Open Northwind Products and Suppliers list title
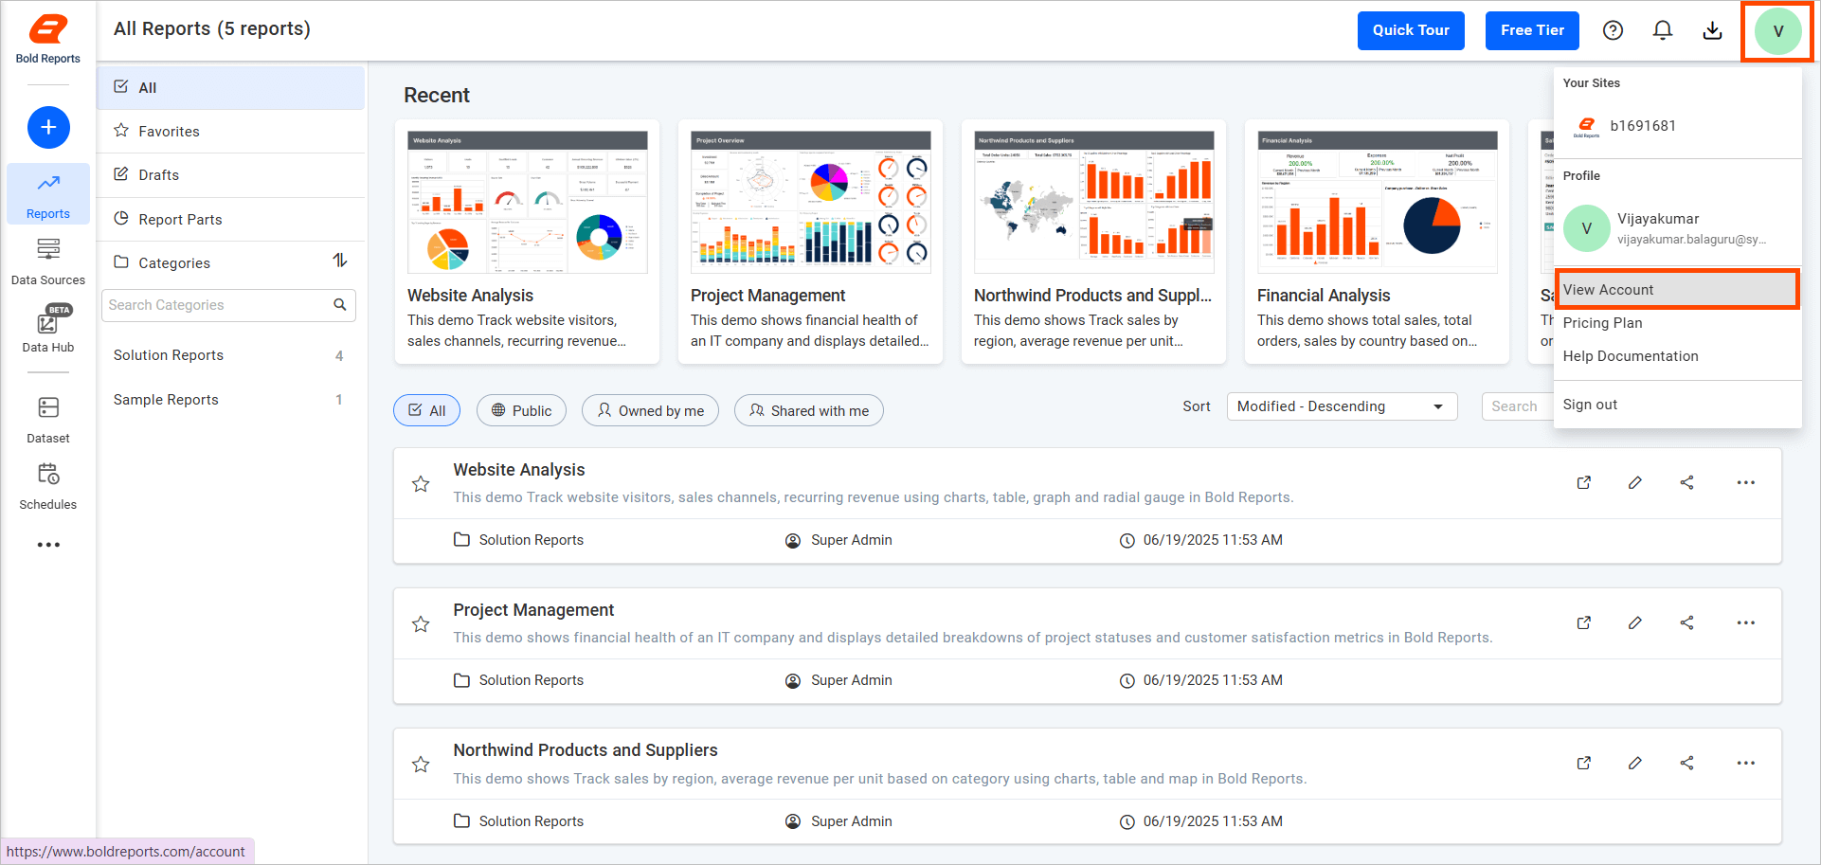The image size is (1821, 865). point(586,750)
